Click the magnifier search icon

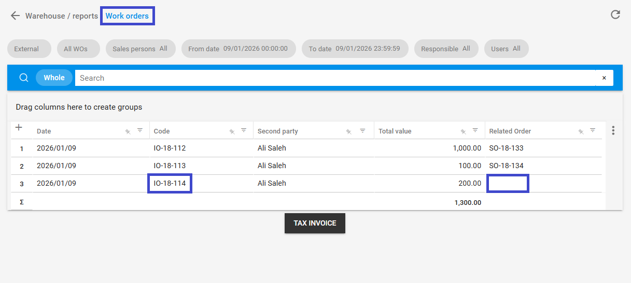24,78
